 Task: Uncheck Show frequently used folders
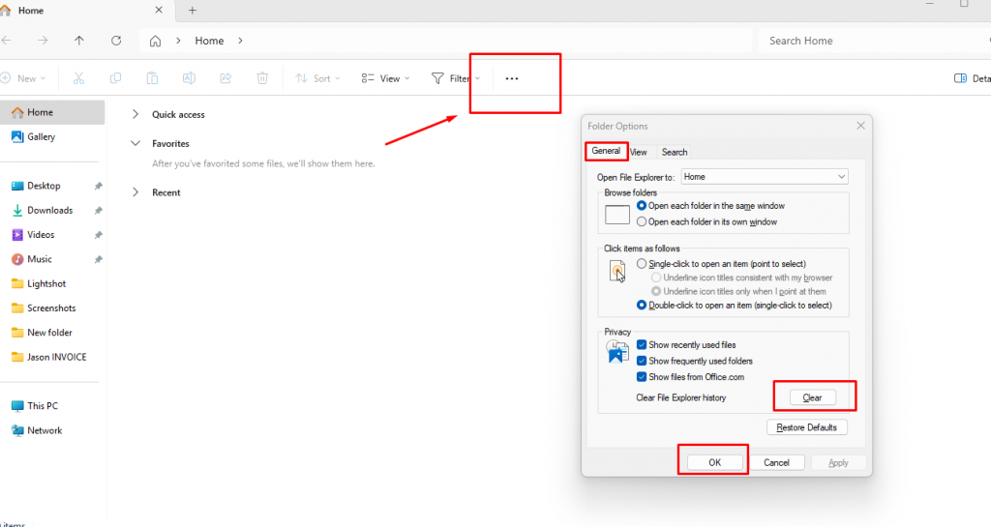pos(642,361)
